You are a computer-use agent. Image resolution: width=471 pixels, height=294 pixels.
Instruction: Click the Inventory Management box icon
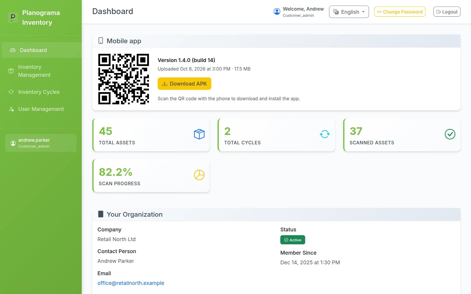click(x=11, y=71)
